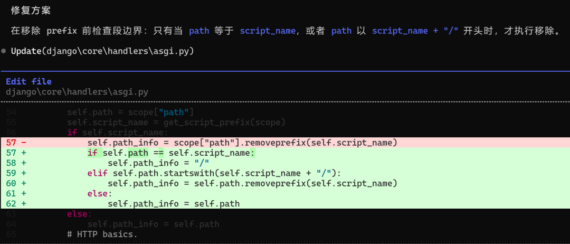The height and width of the screenshot is (244, 570).
Task: Click the plus sign on line 60
Action: coord(24,183)
